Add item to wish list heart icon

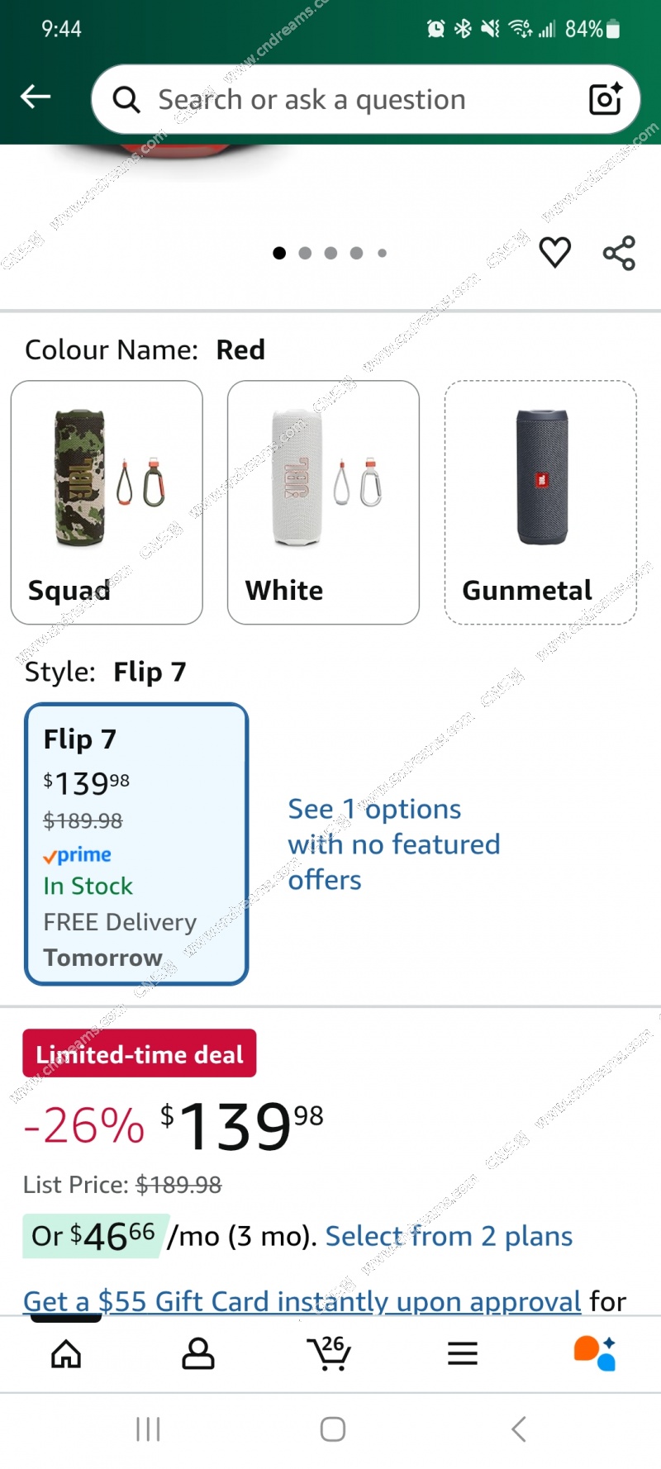[554, 252]
